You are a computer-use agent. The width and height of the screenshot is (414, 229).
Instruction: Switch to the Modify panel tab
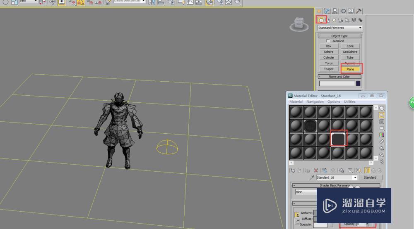[327, 11]
